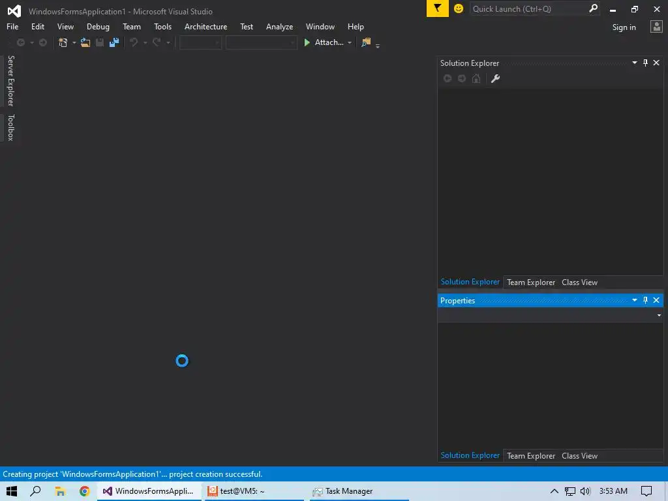This screenshot has width=668, height=501.
Task: Open the Solution Explorer window position menu
Action: pos(634,63)
